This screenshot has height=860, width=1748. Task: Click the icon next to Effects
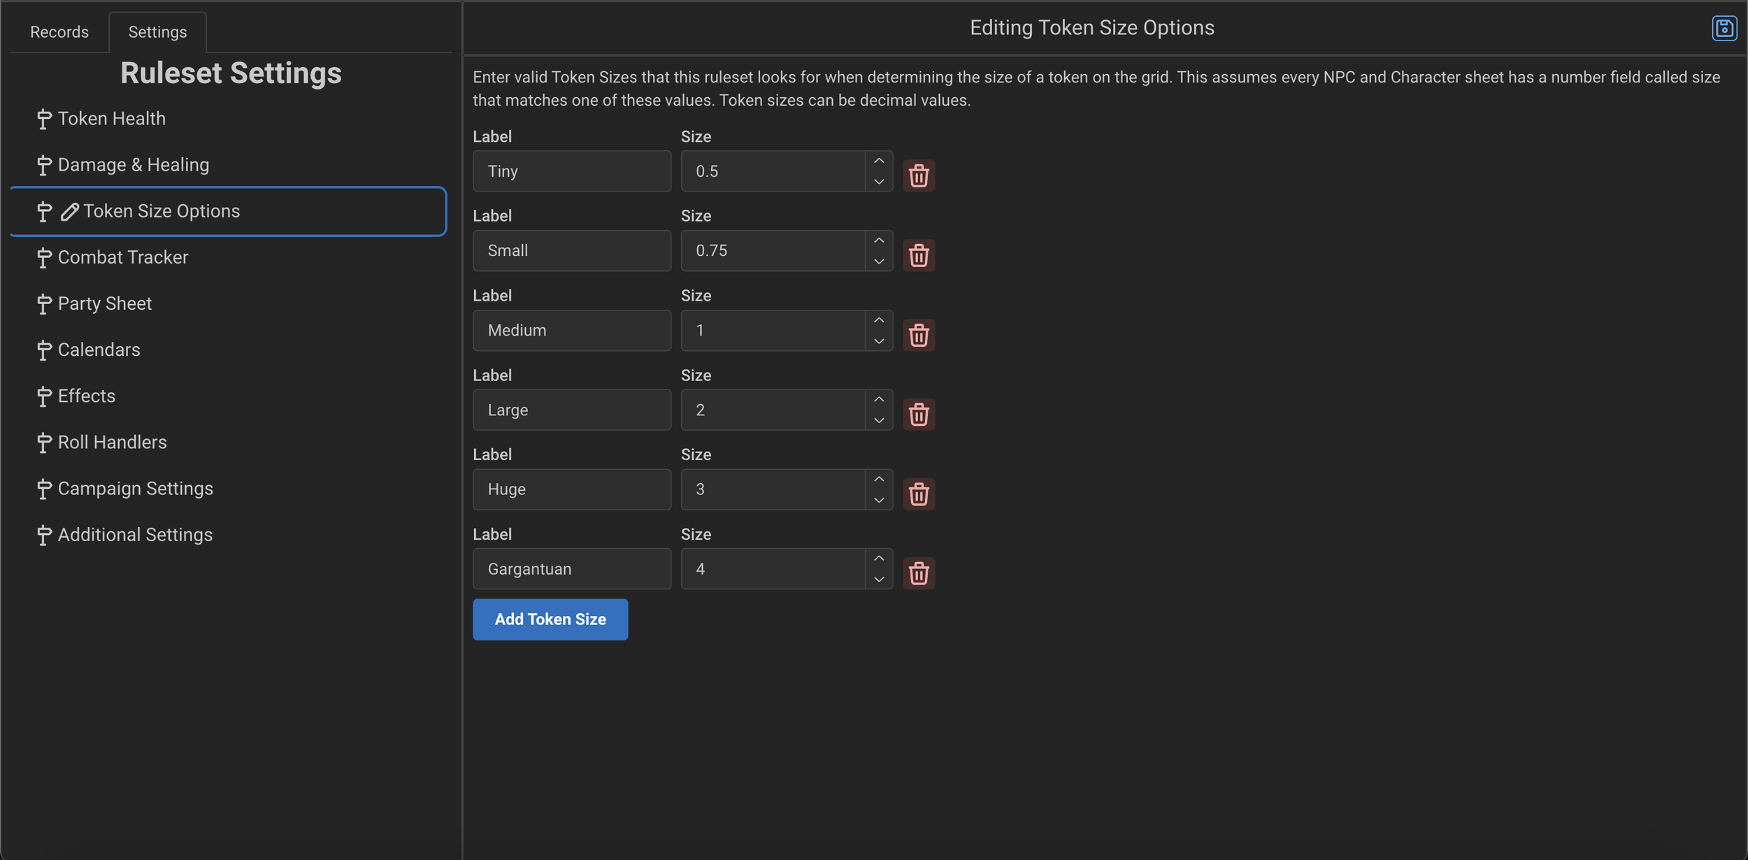click(x=44, y=396)
